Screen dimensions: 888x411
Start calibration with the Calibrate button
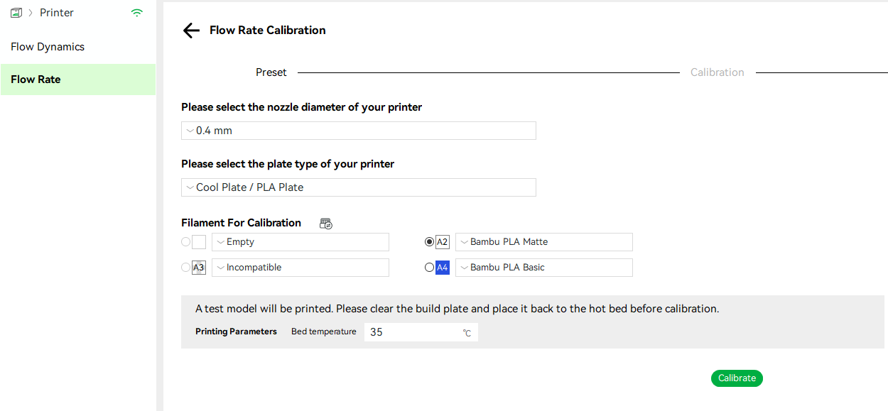pyautogui.click(x=737, y=378)
